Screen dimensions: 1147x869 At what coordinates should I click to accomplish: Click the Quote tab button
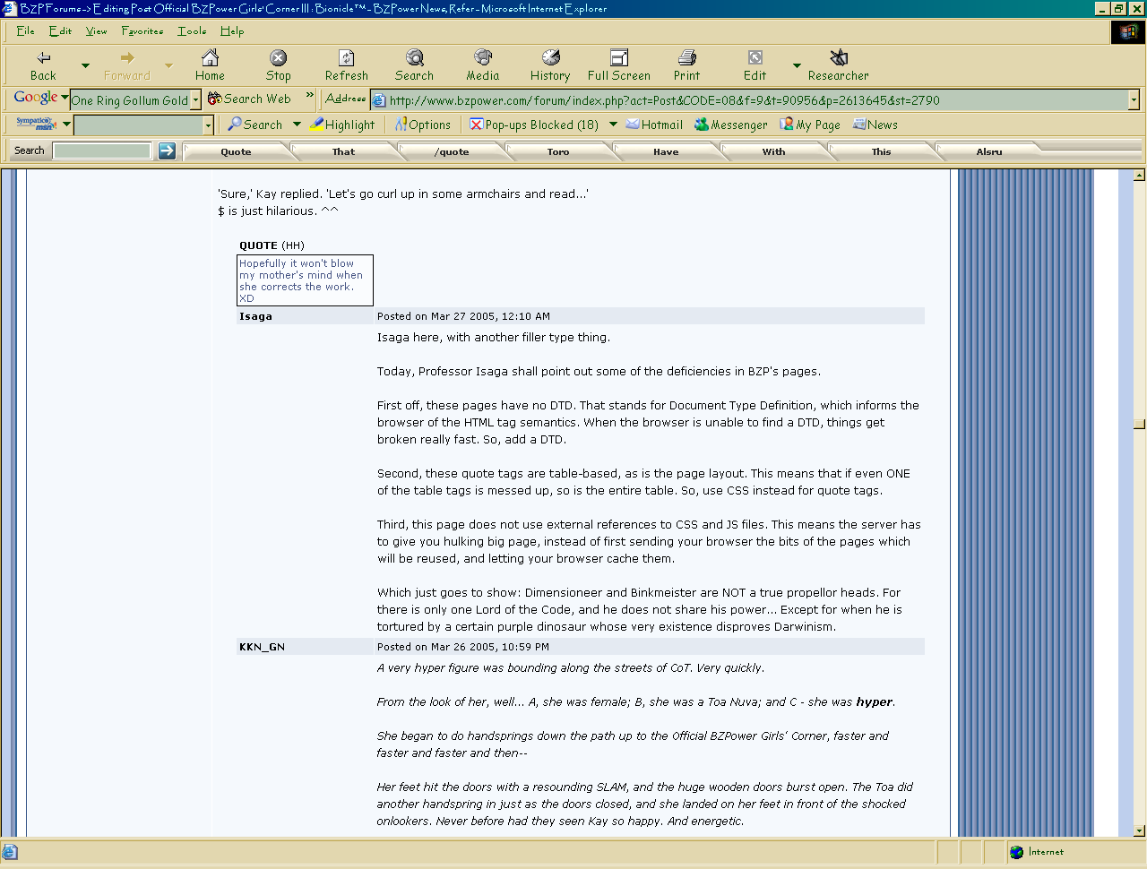tap(237, 151)
